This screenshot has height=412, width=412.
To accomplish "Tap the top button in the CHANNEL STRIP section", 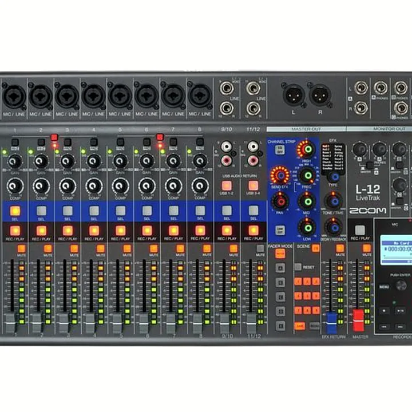I will 280,150.
